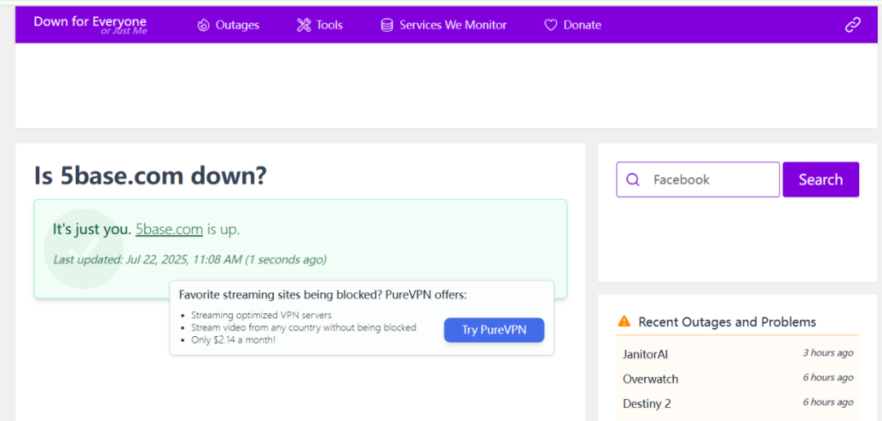Click the heart icon beside Donate

point(551,25)
